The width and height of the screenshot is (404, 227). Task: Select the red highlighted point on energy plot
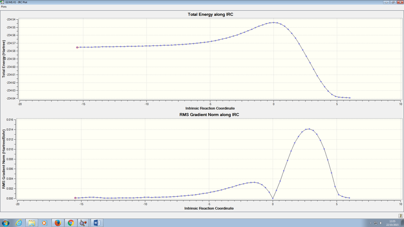(77, 47)
